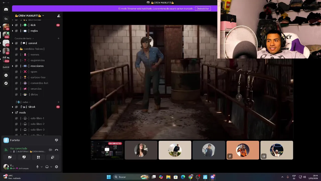This screenshot has width=321, height=181.
Task: Open Windows Start menu
Action: point(109,177)
